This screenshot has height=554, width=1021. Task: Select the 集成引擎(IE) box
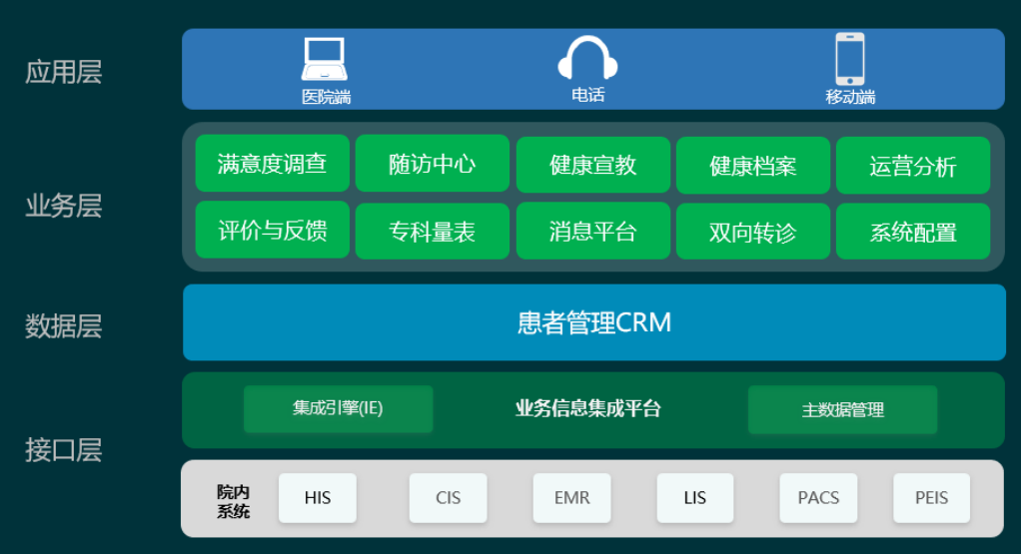tap(338, 409)
